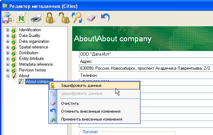Viewport: 213px width, 135px height.
Task: Collapse the About tree node
Action: tap(8, 76)
